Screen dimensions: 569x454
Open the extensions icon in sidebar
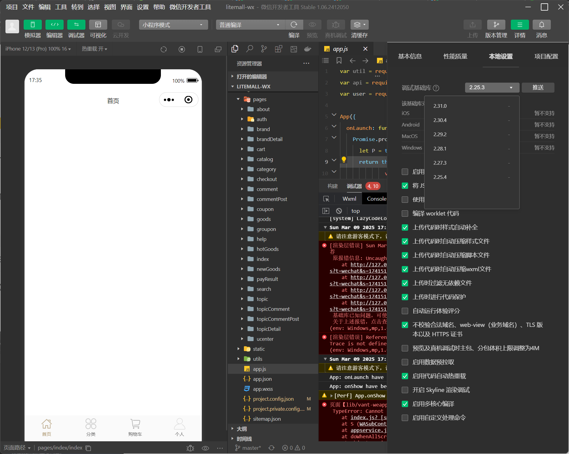tap(279, 49)
